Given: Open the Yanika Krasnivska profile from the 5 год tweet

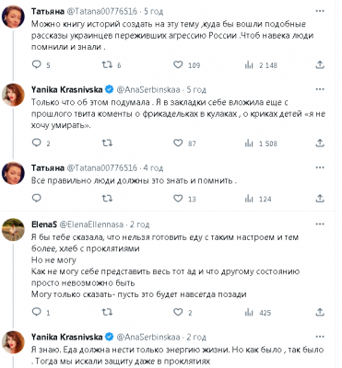Looking at the screenshot, I should (x=66, y=89).
